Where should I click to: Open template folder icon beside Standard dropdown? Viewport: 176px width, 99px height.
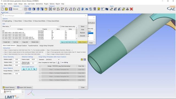tap(82, 59)
